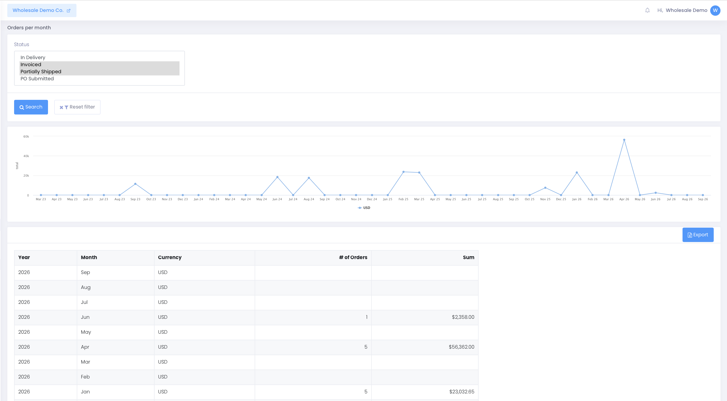
Task: Toggle USD series in chart legend
Action: [364, 208]
